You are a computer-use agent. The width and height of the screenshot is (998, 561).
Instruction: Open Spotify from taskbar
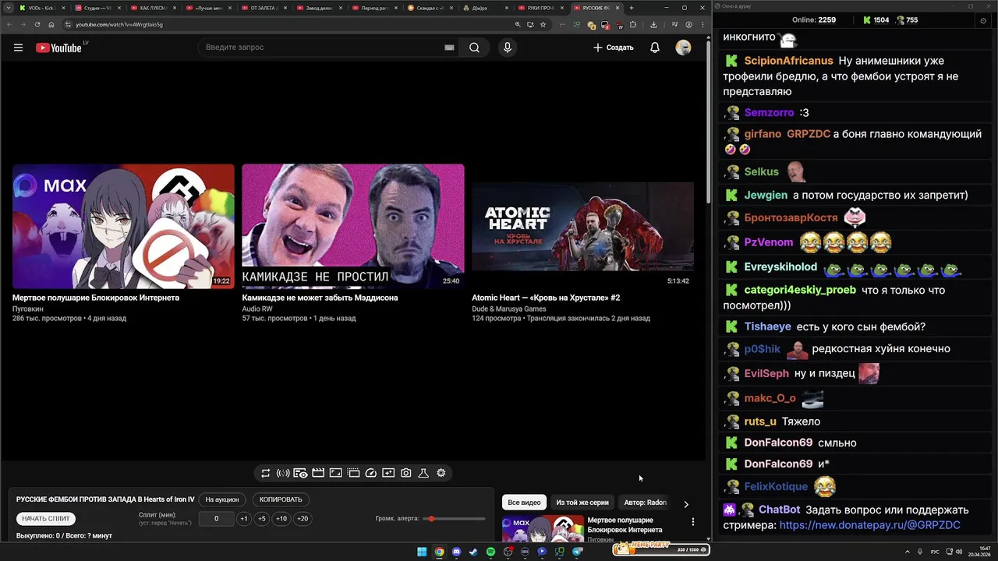pos(490,552)
